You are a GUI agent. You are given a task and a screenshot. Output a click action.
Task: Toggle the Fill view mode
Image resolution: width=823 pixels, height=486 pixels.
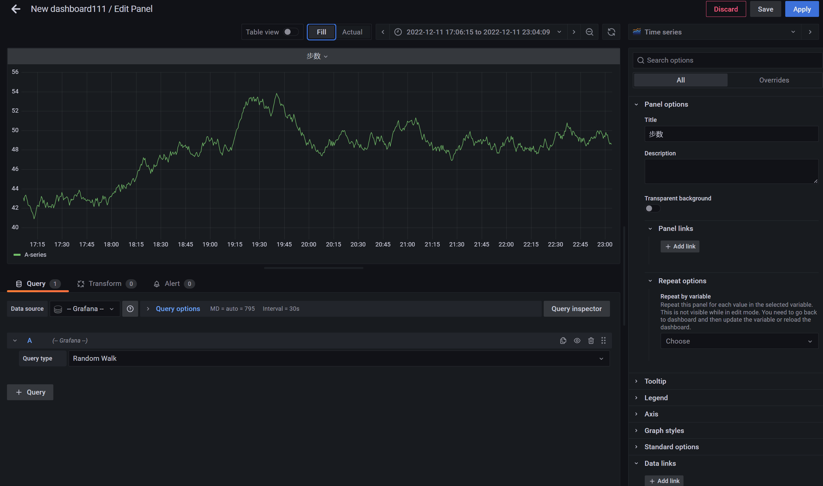(x=322, y=32)
